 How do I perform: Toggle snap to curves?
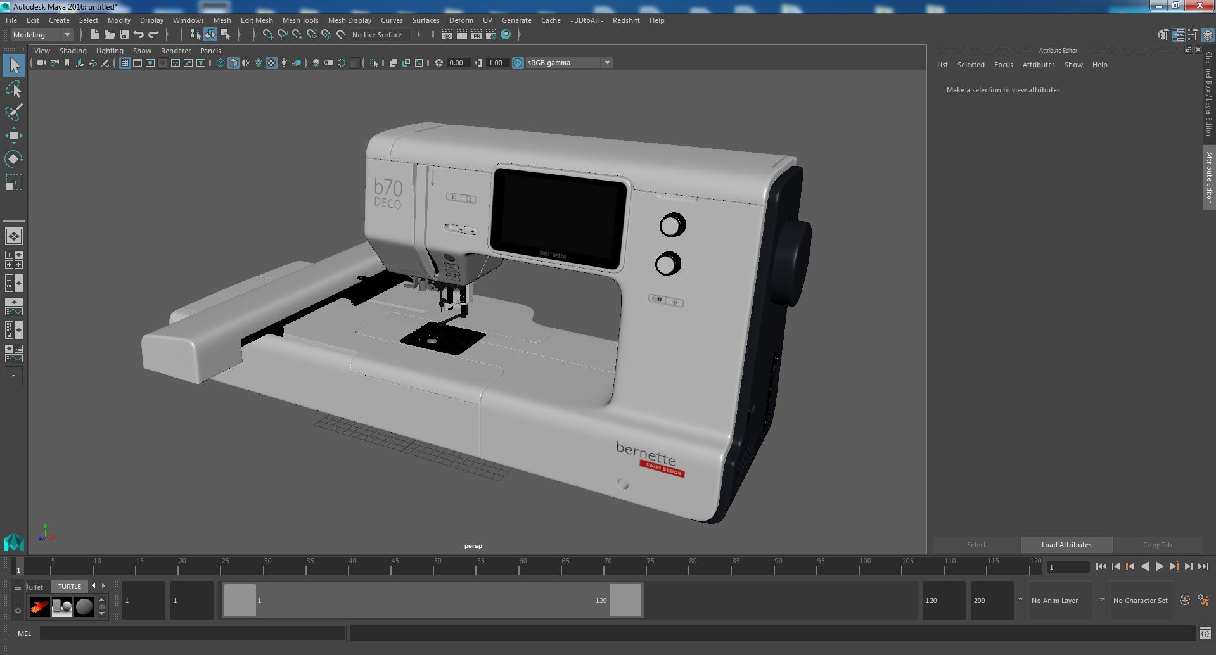pyautogui.click(x=283, y=34)
